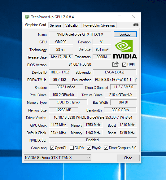This screenshot has width=166, height=180.
Task: Click the Die Size field 601 mm²
Action: tap(102, 50)
